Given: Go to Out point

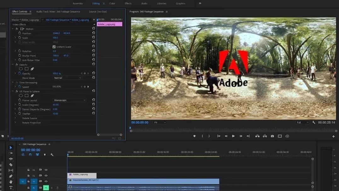Looking at the screenshot, I should point(248,136).
